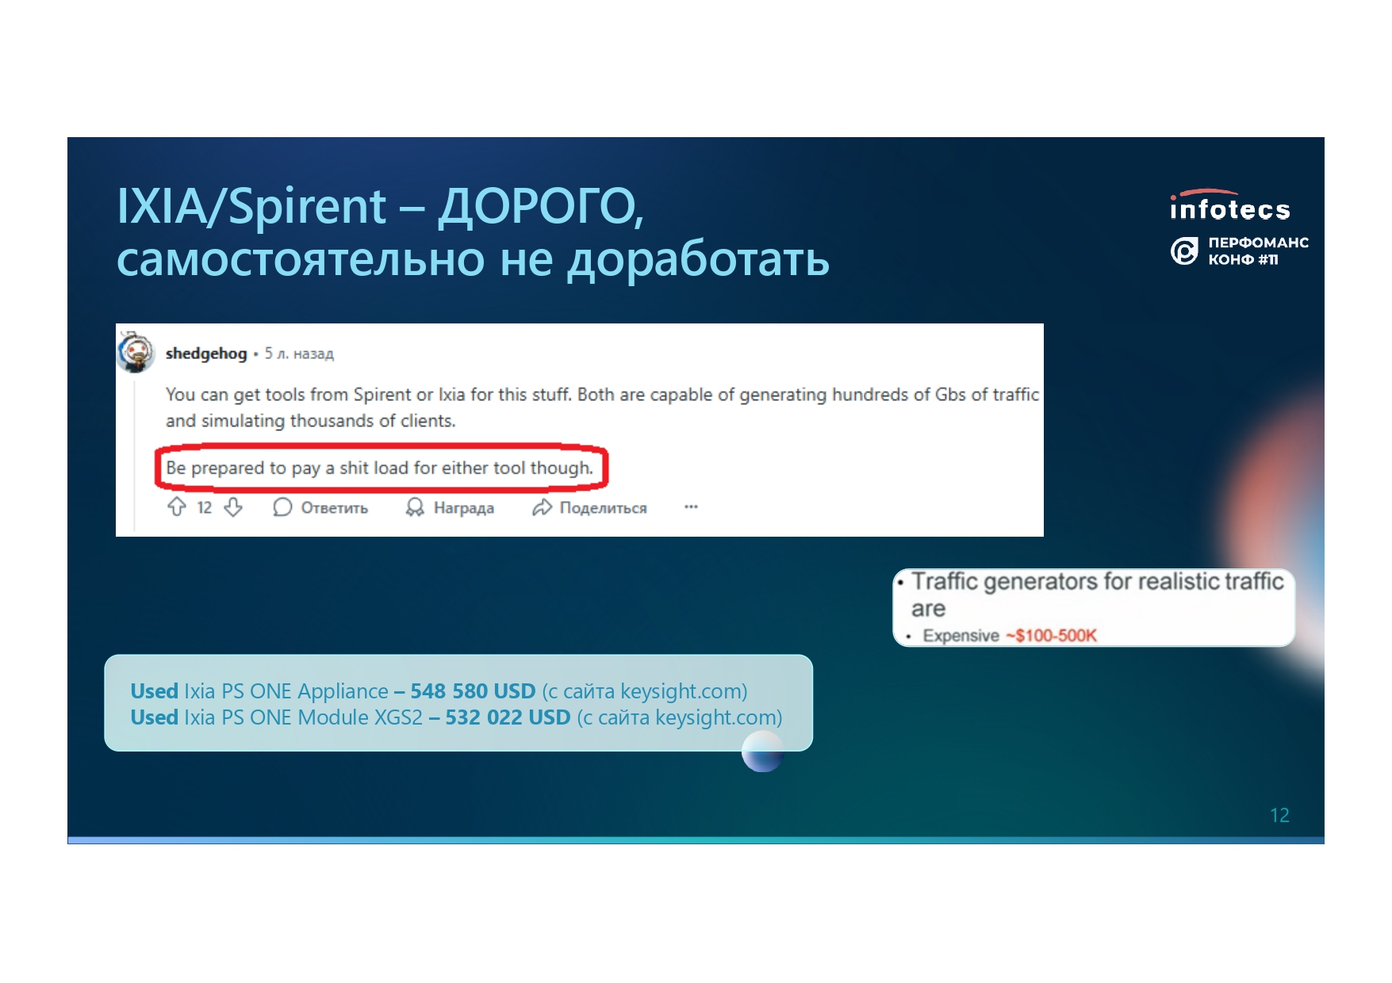This screenshot has width=1392, height=983.
Task: Click the shedgehog user avatar
Action: point(136,352)
